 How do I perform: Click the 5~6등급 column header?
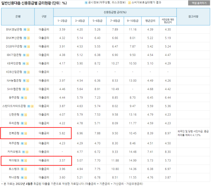[97, 21]
